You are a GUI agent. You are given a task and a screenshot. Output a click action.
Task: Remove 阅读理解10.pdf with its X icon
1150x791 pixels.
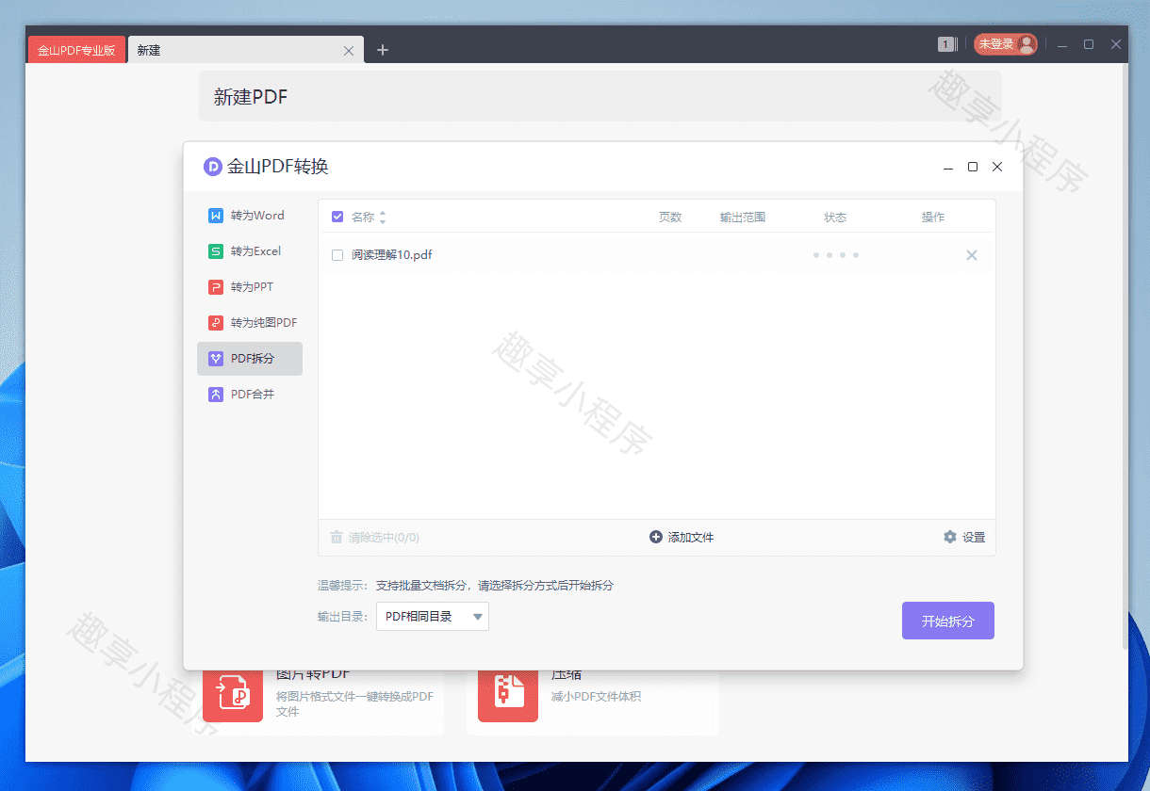(x=972, y=255)
